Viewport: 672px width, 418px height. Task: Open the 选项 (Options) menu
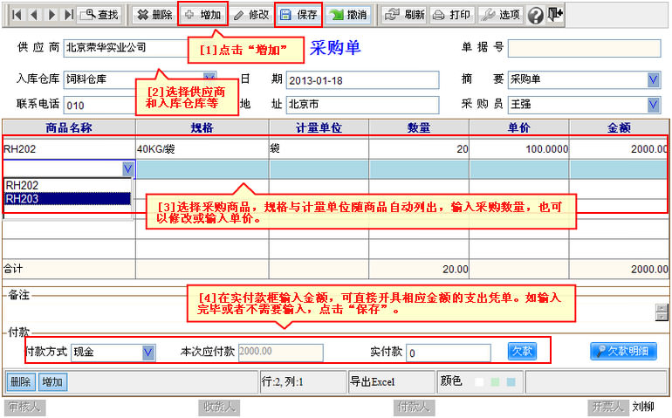(x=501, y=15)
